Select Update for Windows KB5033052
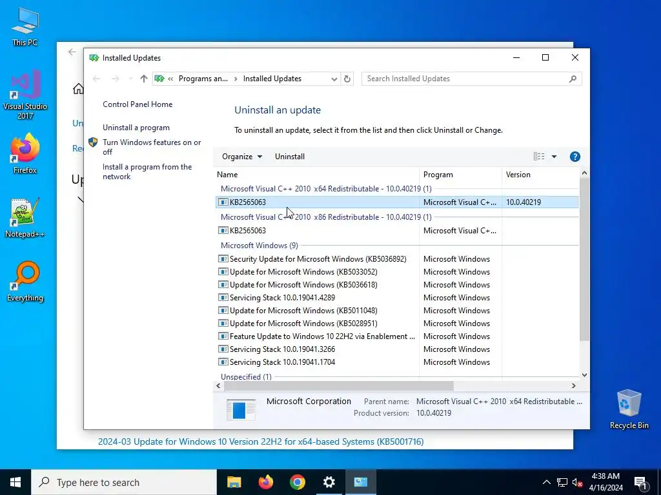Screen dimensions: 661x495 coord(397,272)
